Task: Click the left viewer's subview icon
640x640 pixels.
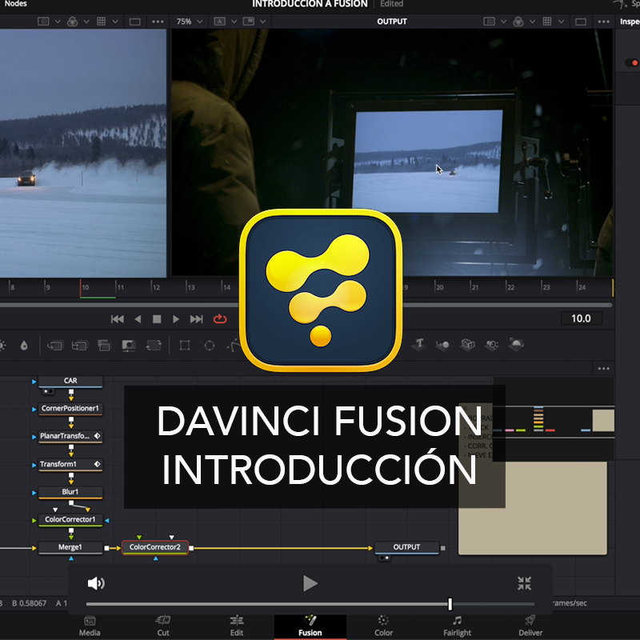Action: click(43, 22)
